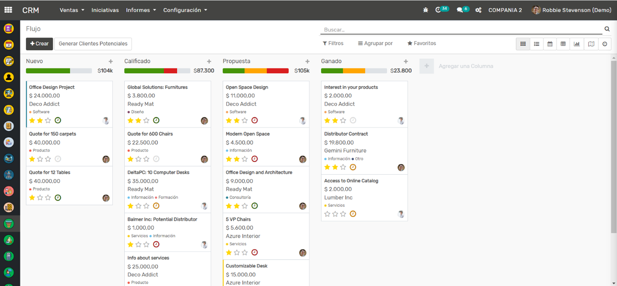617x286 pixels.
Task: Toggle second star on Quote for 600 Chairs
Action: (x=138, y=159)
